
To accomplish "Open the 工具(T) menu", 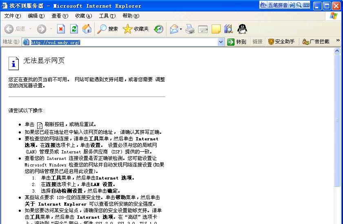I will click(107, 16).
